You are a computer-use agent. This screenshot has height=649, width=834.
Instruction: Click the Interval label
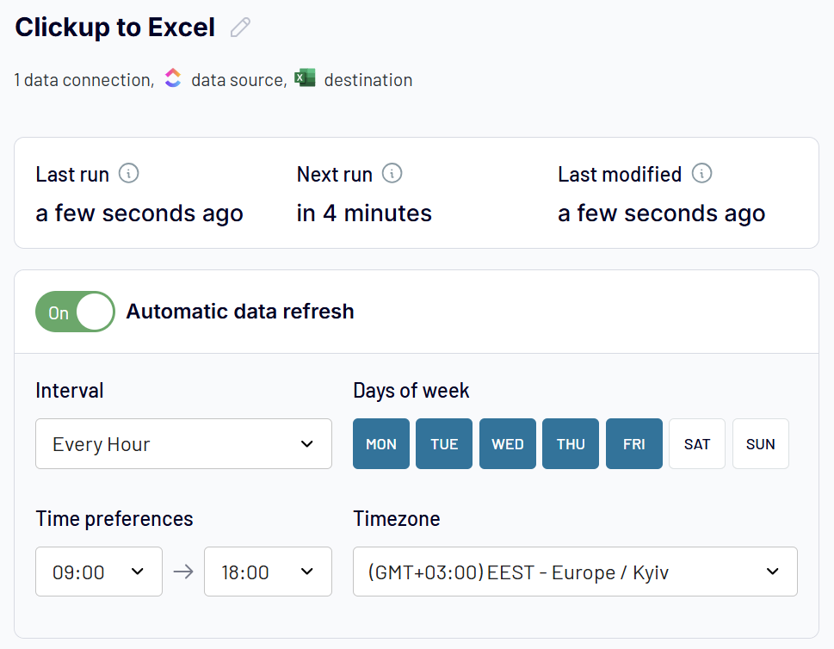[70, 391]
